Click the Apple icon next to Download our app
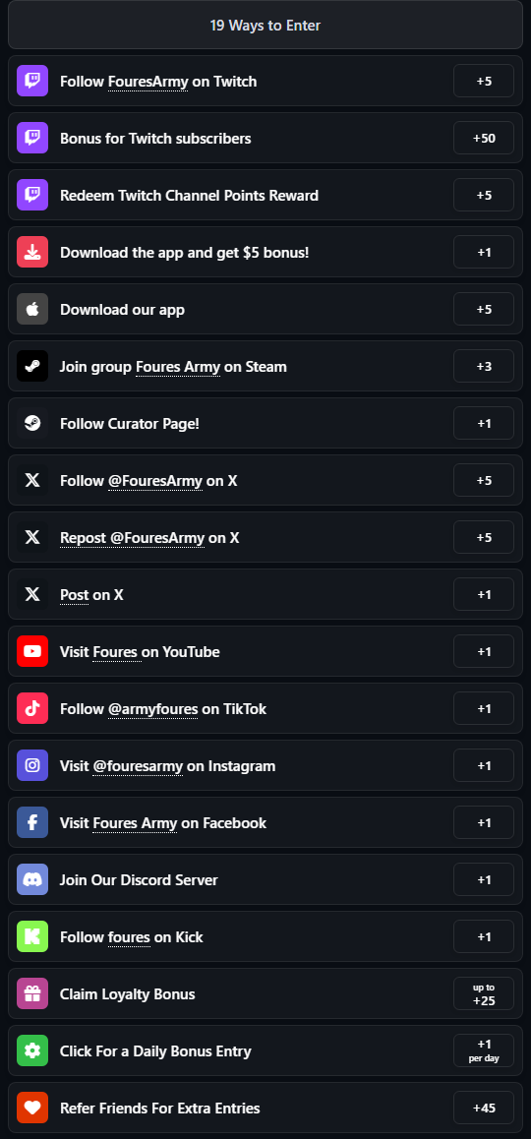Image resolution: width=531 pixels, height=1139 pixels. point(32,309)
